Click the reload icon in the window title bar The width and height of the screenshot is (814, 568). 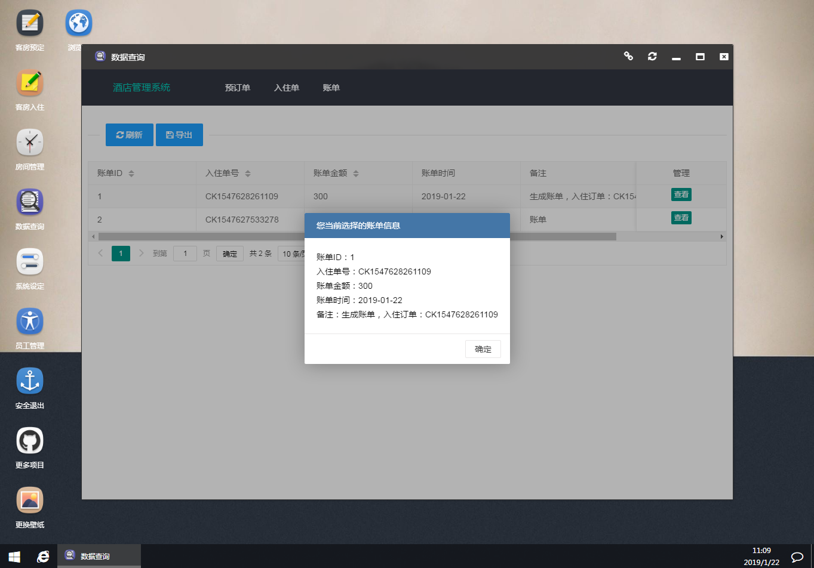pos(652,56)
